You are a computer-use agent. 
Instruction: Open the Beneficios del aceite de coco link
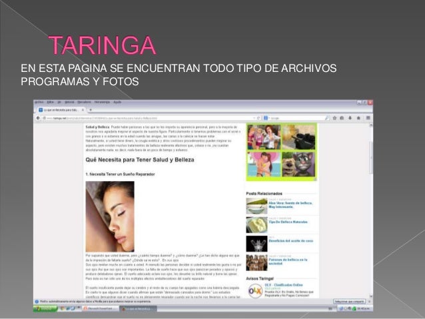tap(291, 240)
